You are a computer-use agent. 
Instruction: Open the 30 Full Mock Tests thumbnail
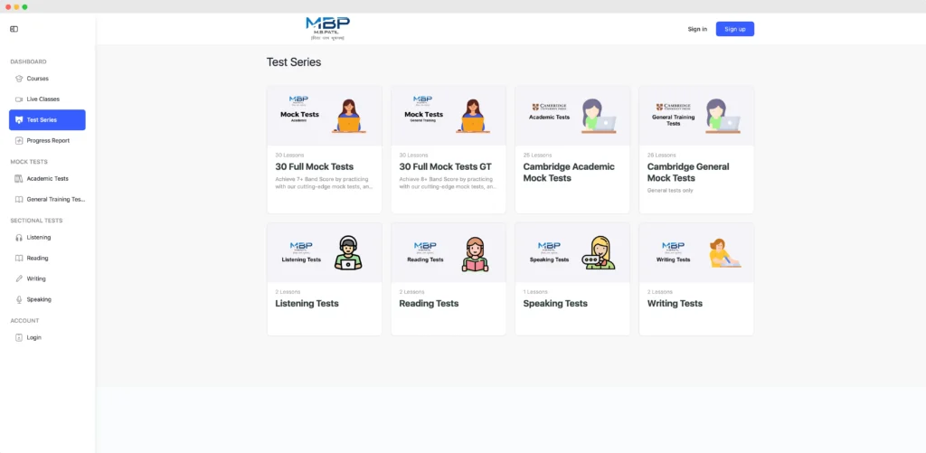[x=324, y=116]
